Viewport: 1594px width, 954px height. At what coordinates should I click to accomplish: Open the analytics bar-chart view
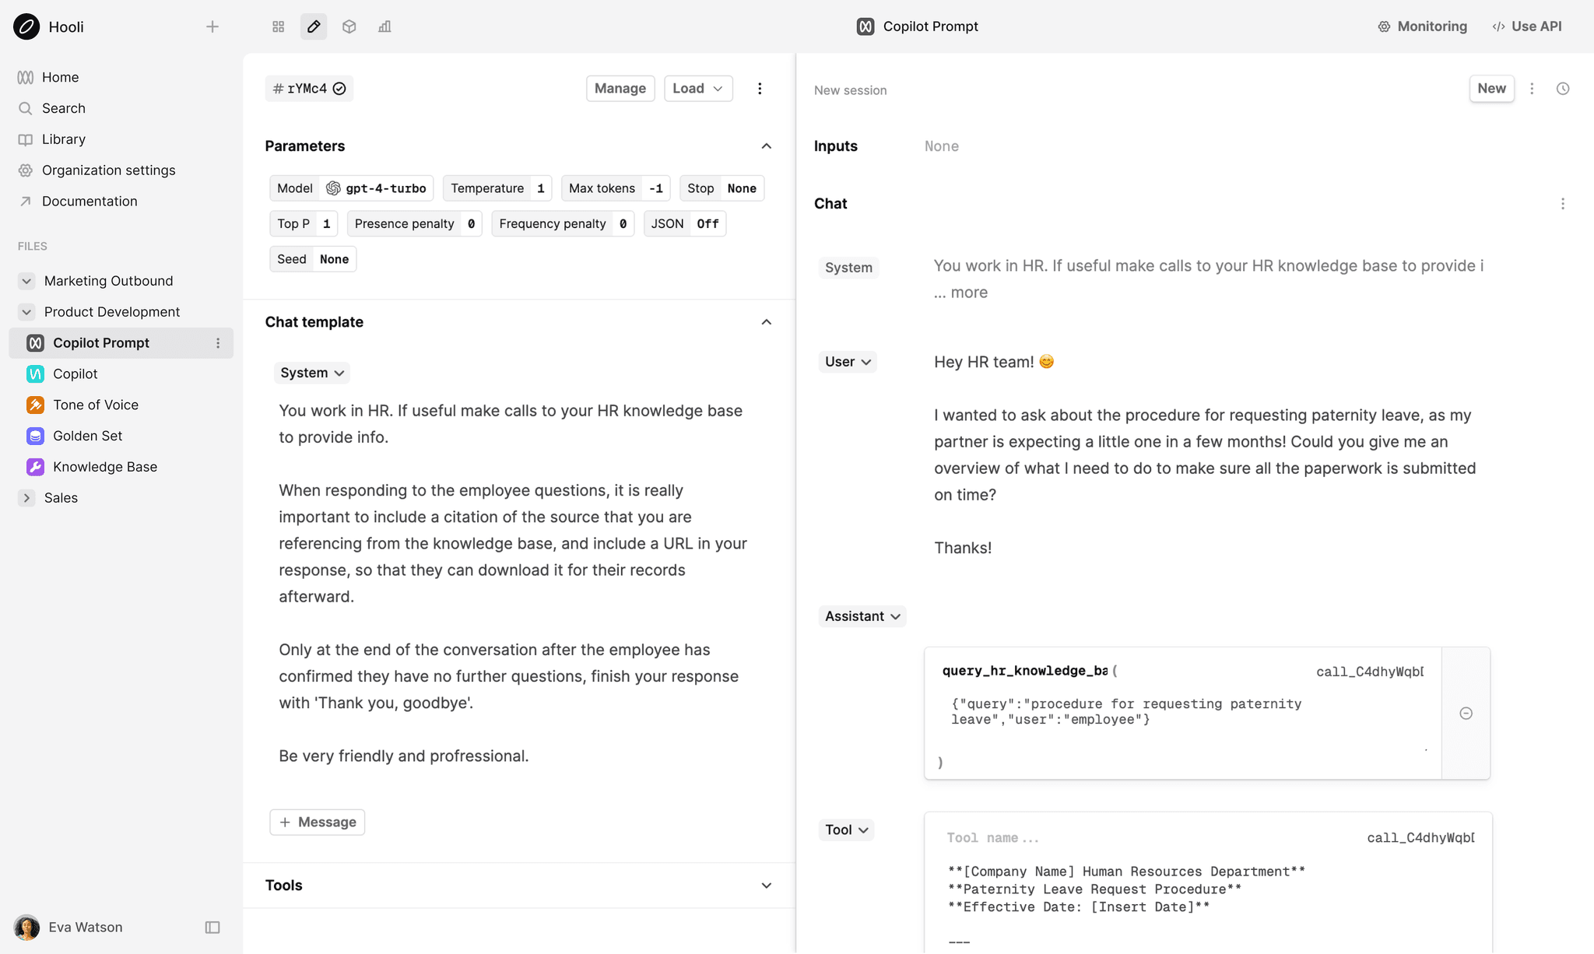(x=384, y=26)
